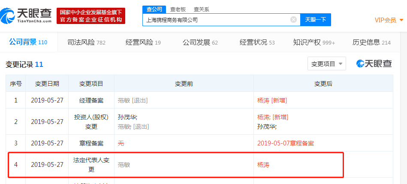This screenshot has width=407, height=184.
Task: Click the 变更记录 11 section heading
Action: (24, 64)
